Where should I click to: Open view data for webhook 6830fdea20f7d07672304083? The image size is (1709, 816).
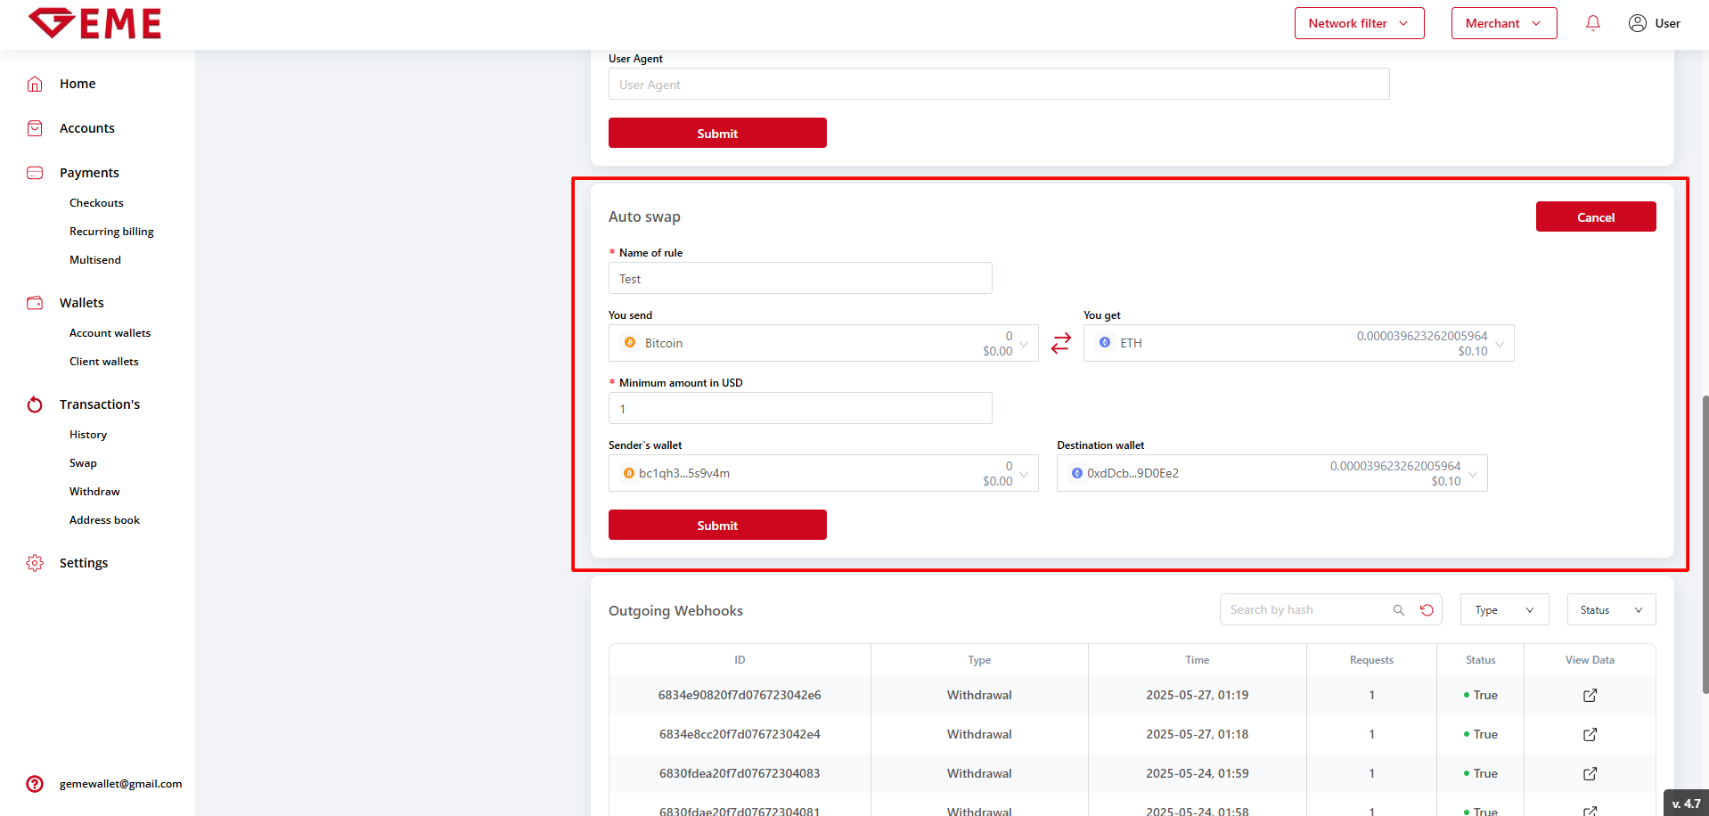point(1590,773)
